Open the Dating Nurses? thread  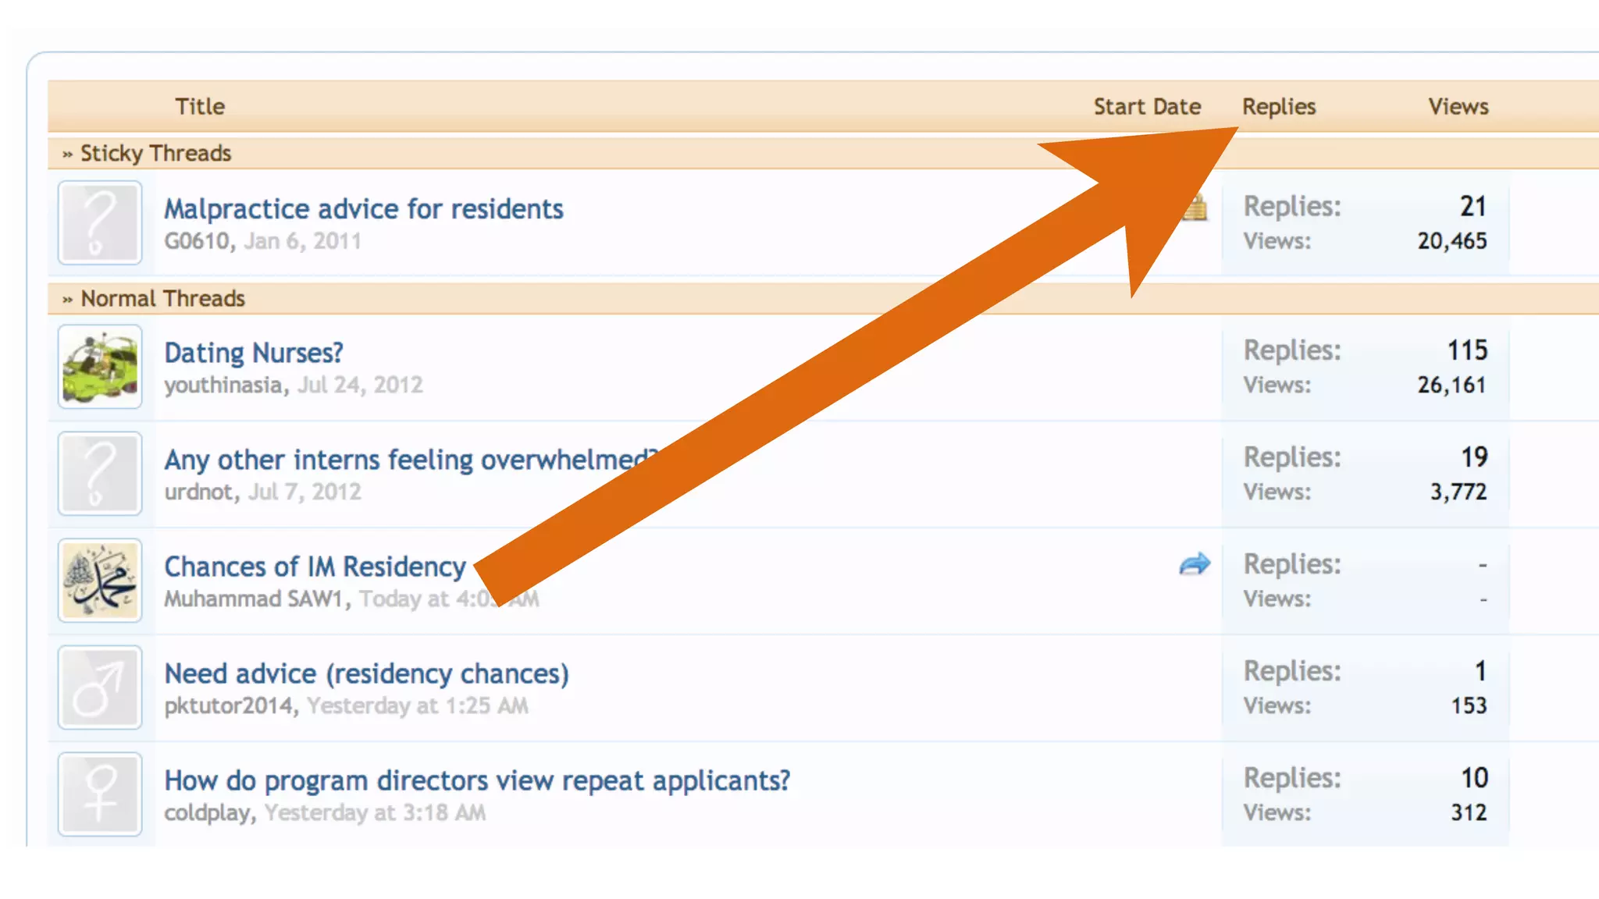point(254,353)
